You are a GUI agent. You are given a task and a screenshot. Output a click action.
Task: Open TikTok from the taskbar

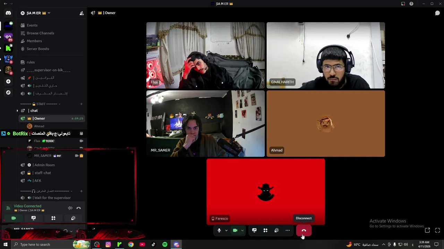coord(153,245)
